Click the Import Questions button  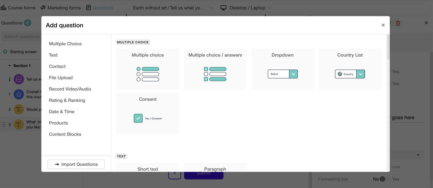pos(76,164)
